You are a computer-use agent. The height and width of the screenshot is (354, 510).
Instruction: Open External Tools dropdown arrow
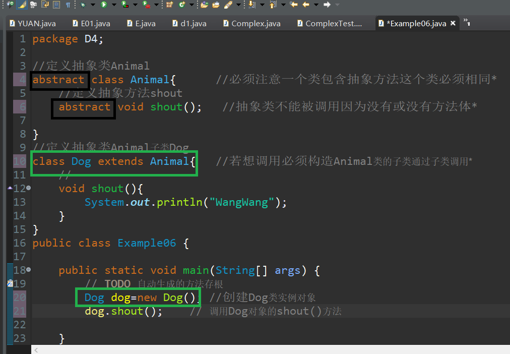click(x=156, y=5)
